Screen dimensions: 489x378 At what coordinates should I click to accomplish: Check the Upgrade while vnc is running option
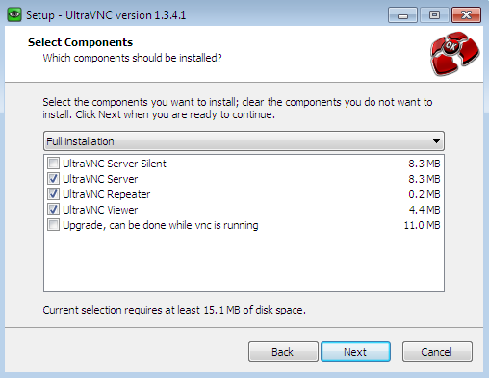click(53, 225)
